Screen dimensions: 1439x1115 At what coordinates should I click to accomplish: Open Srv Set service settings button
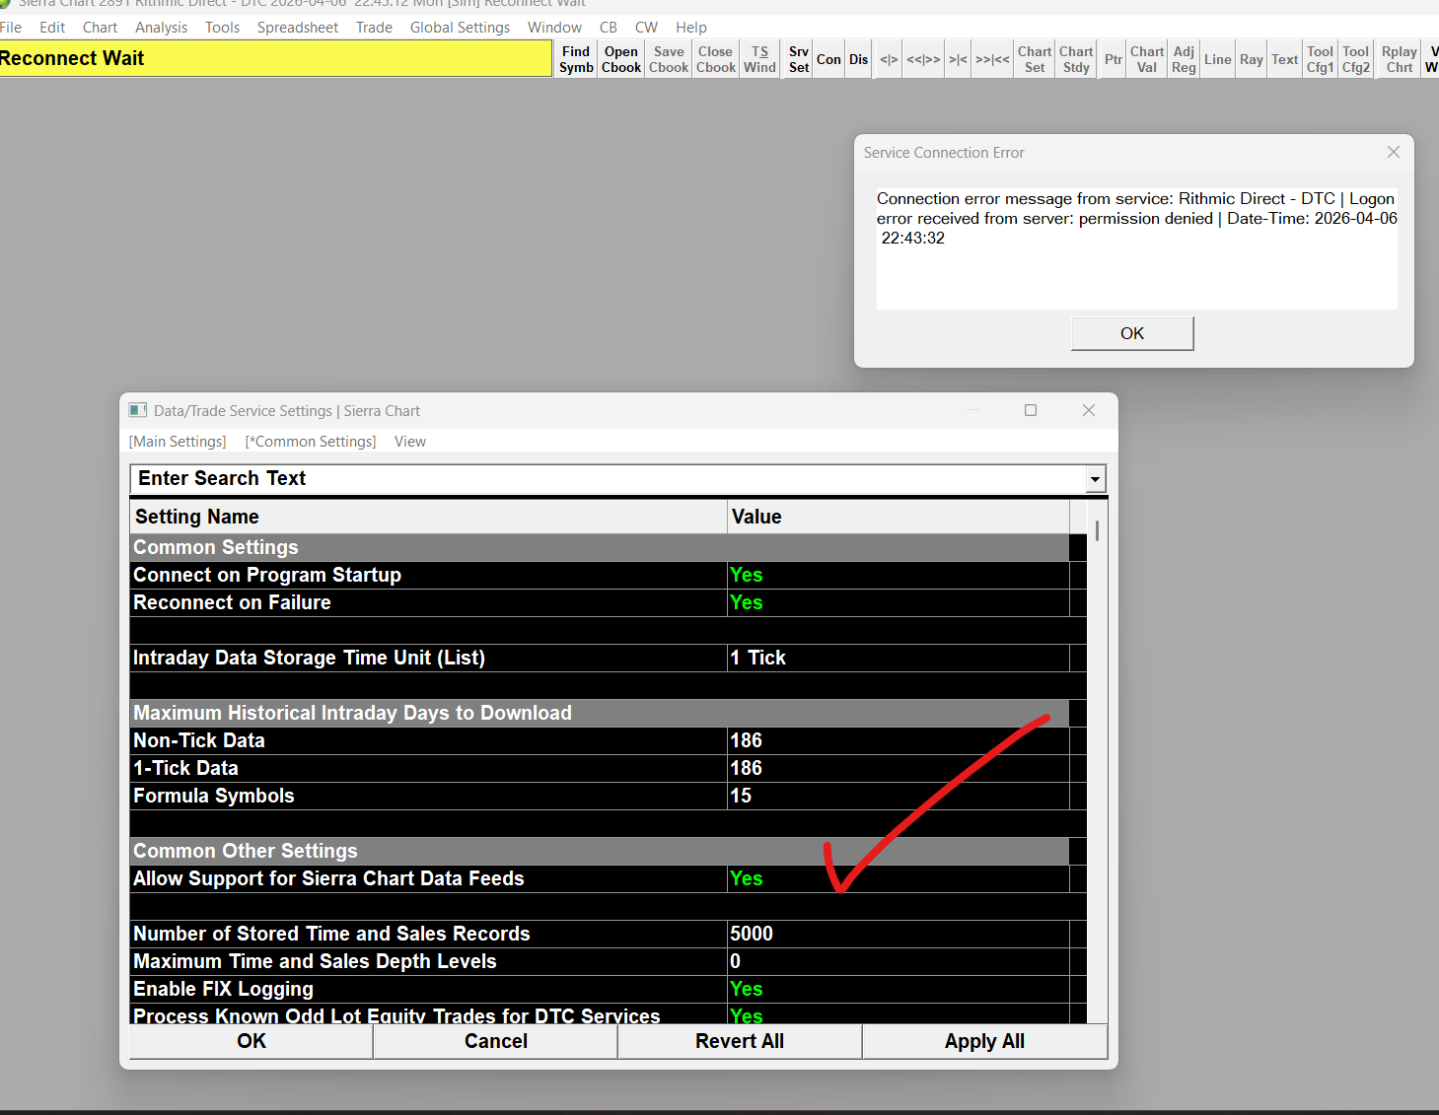point(799,59)
